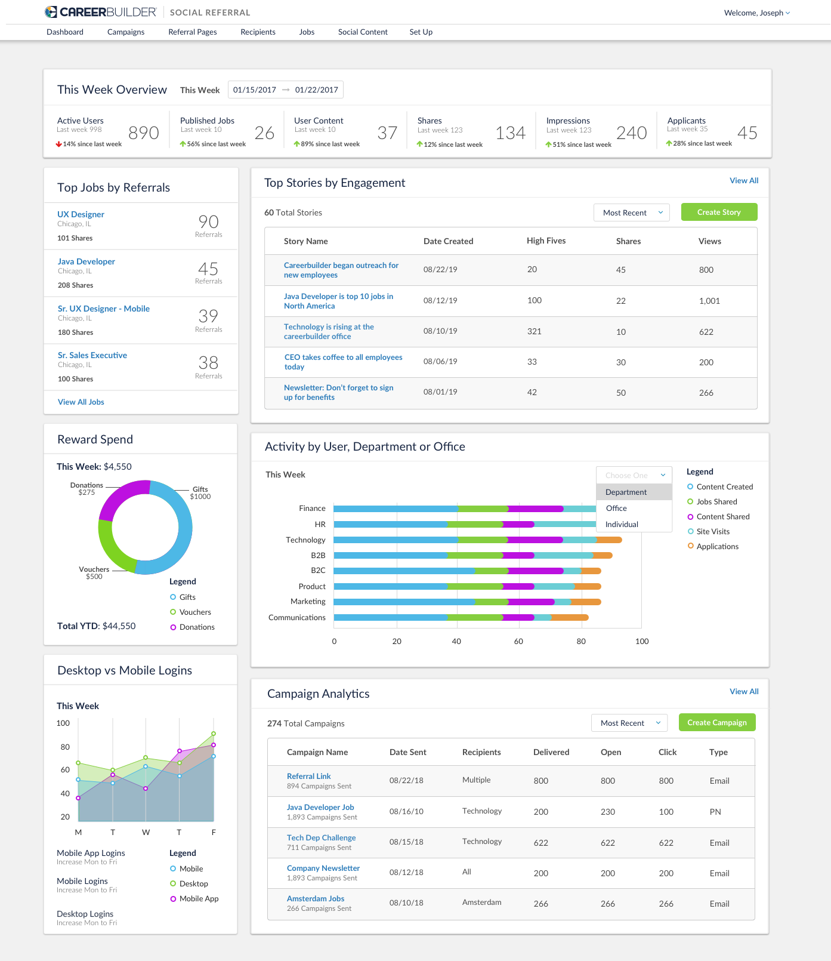The width and height of the screenshot is (831, 961).
Task: Open the Set Up navigation tab
Action: click(421, 32)
